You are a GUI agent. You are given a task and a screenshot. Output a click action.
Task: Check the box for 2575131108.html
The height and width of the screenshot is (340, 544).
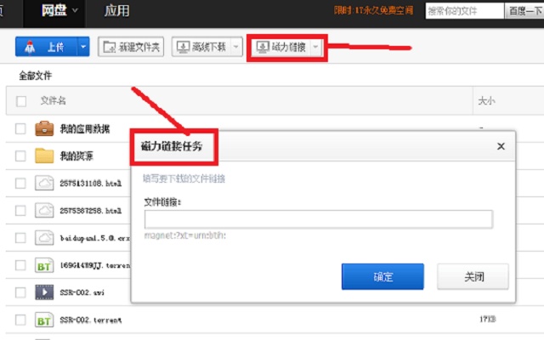[20, 184]
